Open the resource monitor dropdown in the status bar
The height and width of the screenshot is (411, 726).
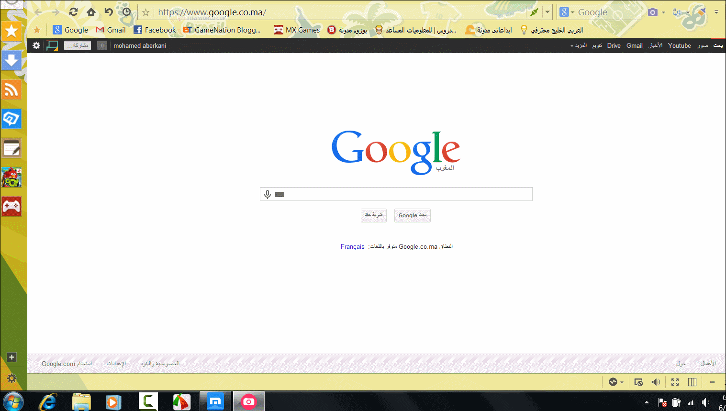622,382
